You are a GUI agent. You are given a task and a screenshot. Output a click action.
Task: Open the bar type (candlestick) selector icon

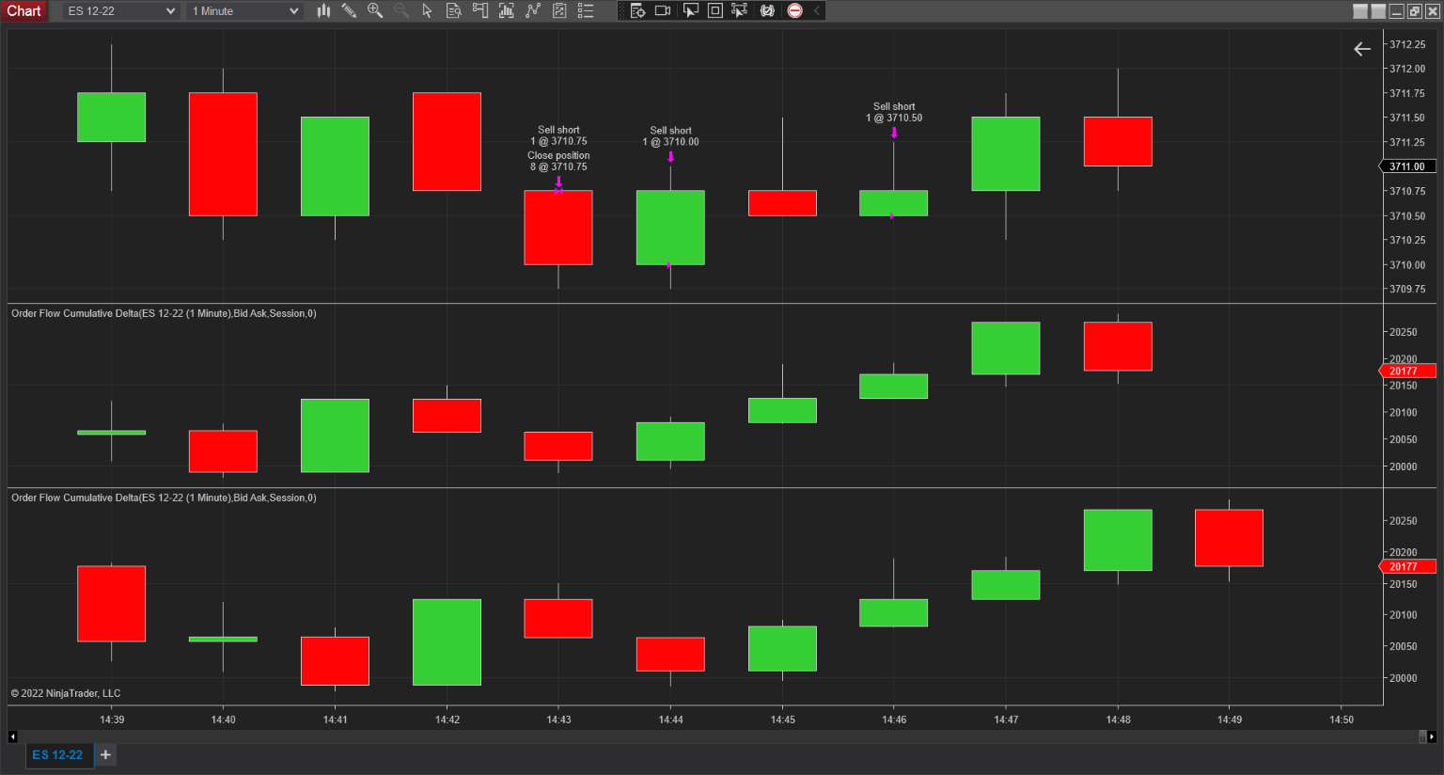click(323, 10)
